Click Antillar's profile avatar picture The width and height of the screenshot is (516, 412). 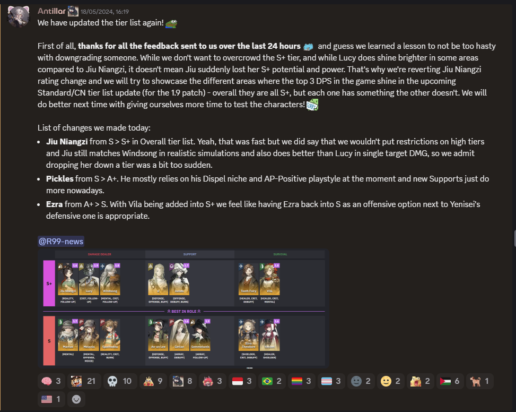pos(19,16)
